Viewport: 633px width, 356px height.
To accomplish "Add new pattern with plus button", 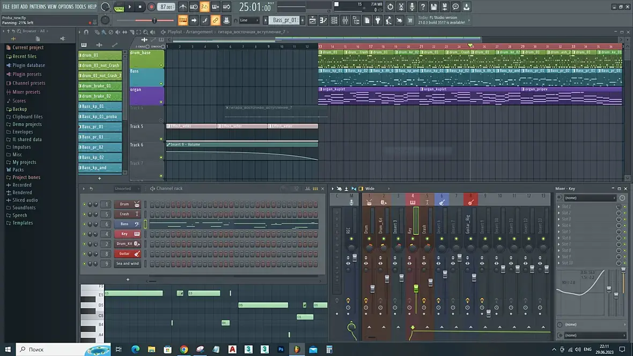I will point(303,20).
